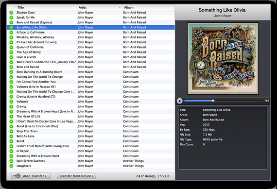Click the MPEG audio file type value
This screenshot has width=277, height=189.
tap(213, 139)
